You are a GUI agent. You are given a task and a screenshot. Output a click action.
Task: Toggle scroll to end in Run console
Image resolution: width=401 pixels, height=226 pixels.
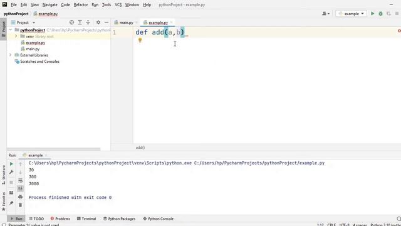point(21,188)
